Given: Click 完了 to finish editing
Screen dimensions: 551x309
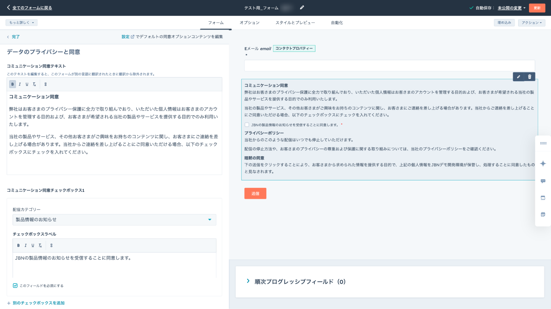Looking at the screenshot, I should point(15,37).
